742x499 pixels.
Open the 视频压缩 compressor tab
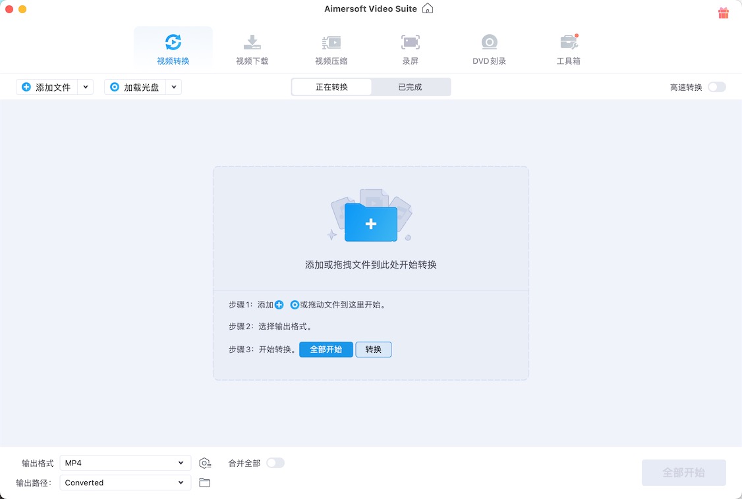331,49
